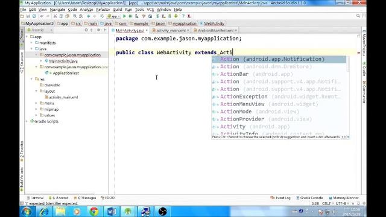Click the autocomplete popup scrollbar
The width and height of the screenshot is (386, 217).
point(348,64)
